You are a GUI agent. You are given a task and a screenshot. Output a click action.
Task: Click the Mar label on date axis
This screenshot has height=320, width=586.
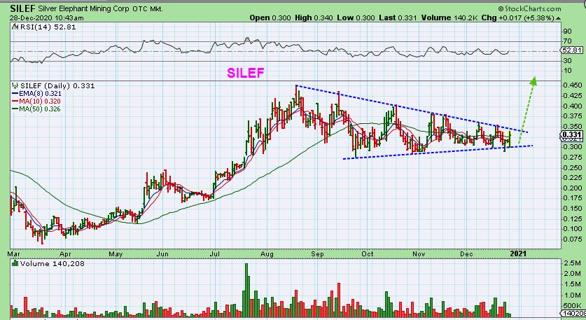[x=13, y=254]
